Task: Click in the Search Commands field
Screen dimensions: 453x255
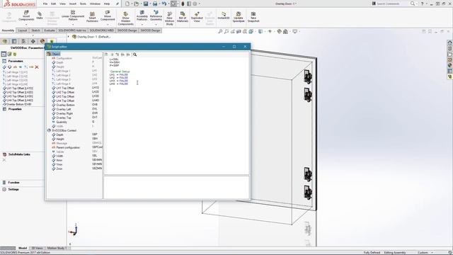Action: click(390, 4)
